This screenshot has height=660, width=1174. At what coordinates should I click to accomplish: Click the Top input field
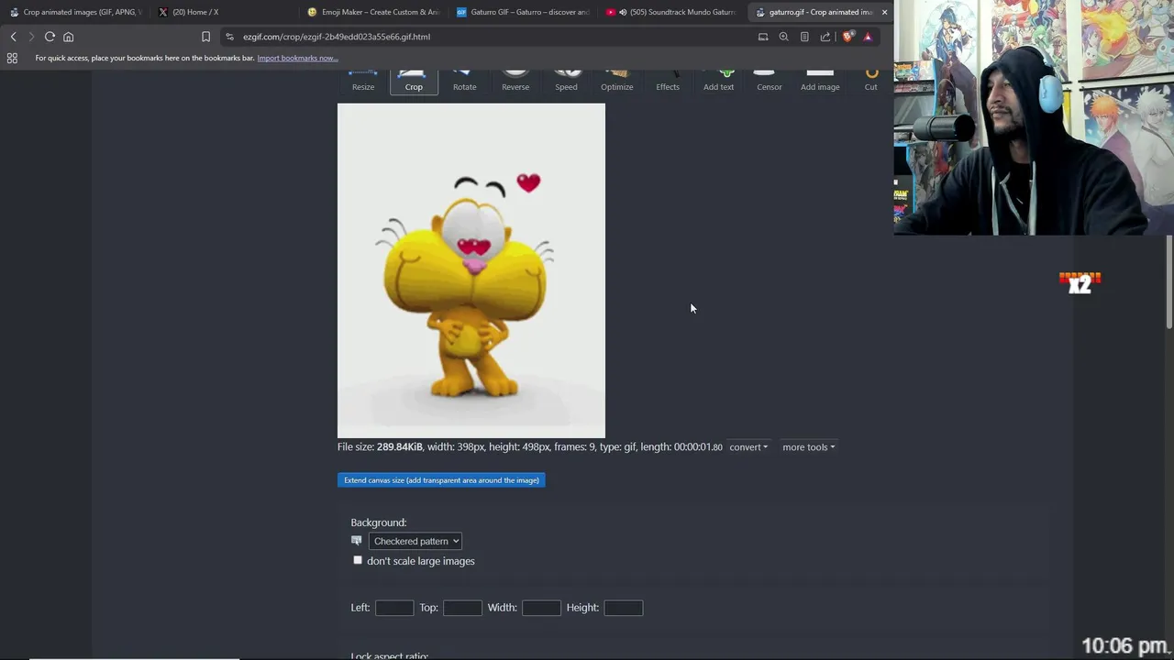tap(462, 608)
